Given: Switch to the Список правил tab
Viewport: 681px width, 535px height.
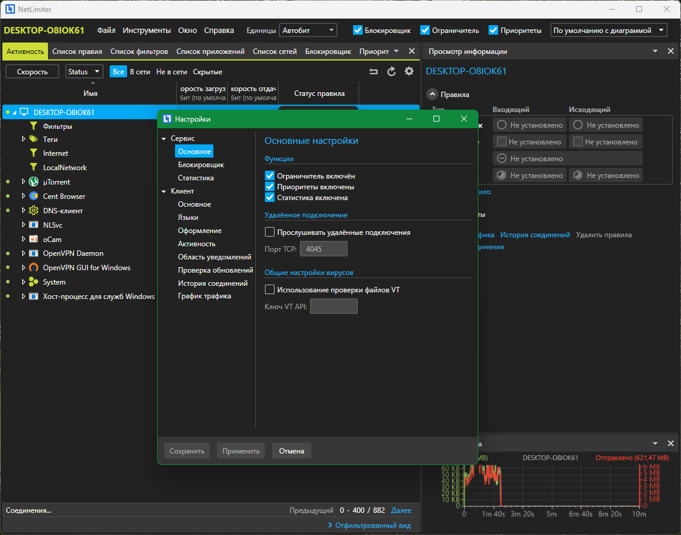Looking at the screenshot, I should pos(77,52).
